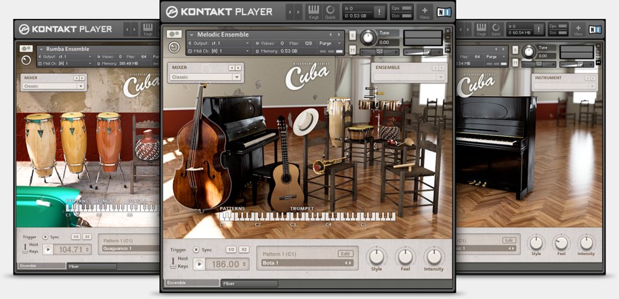Image resolution: width=619 pixels, height=299 pixels.
Task: Click the on-screen keyboard in center window
Action: [307, 216]
